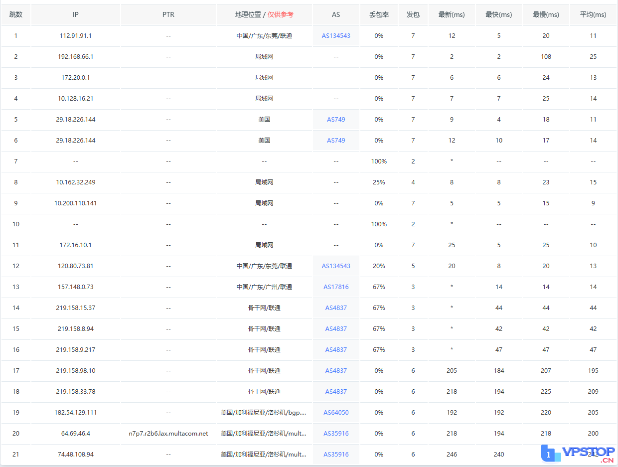Click the n7p7.r2b6.lax.multacom.net PTR hostname
The image size is (618, 467).
click(168, 434)
